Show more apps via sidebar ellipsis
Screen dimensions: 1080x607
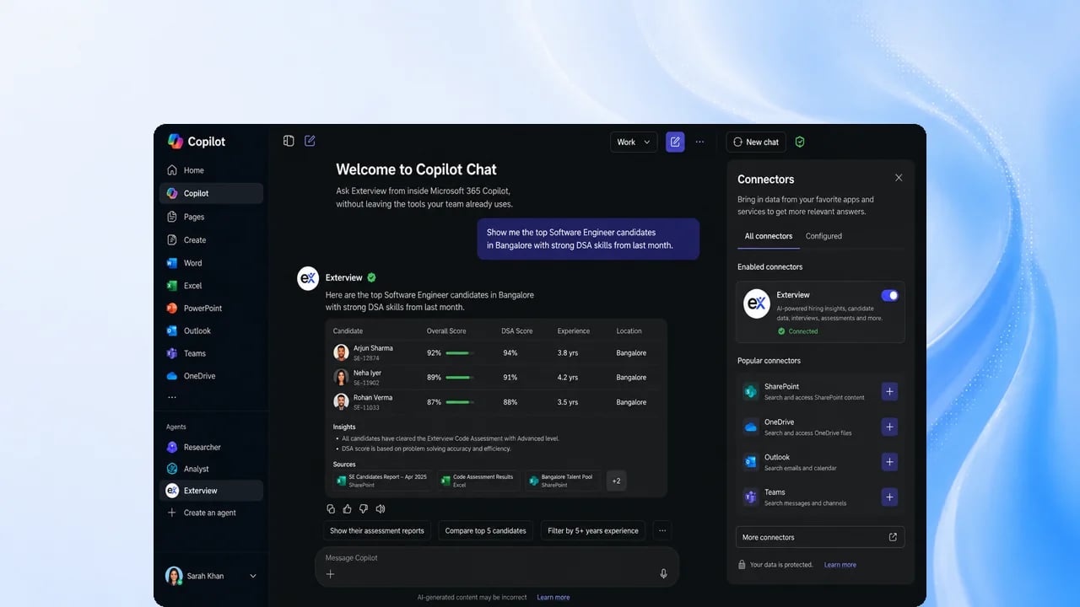[x=172, y=397]
